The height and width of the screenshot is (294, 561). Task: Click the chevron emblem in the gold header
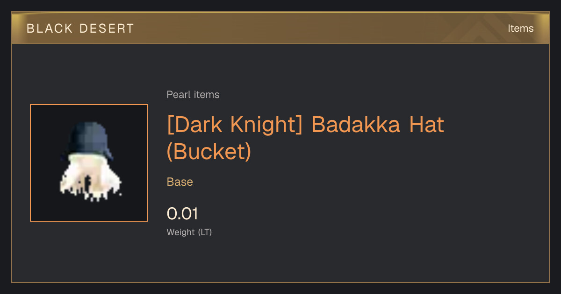(484, 29)
